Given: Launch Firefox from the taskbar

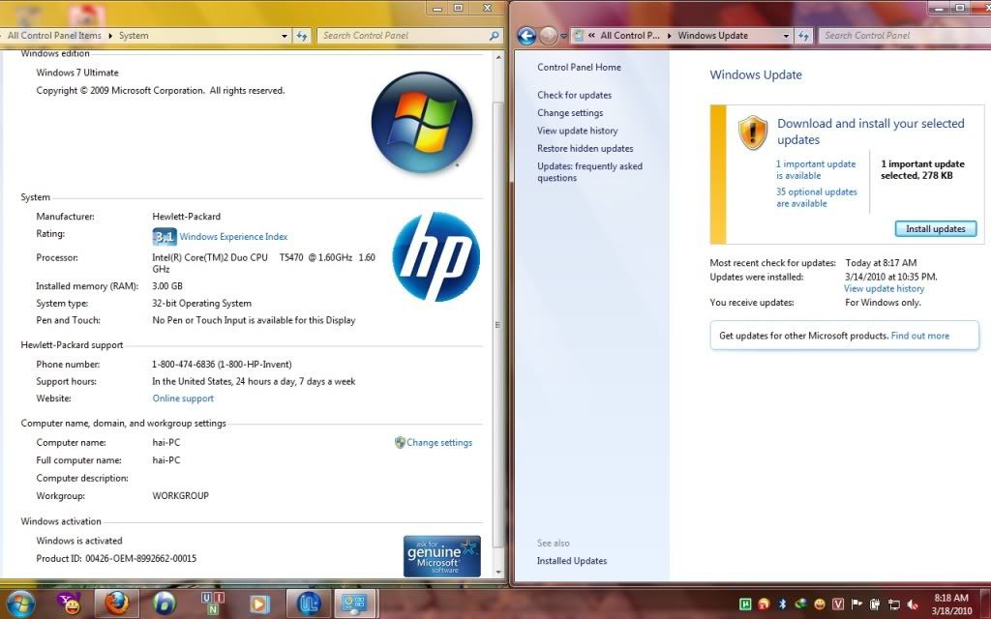Looking at the screenshot, I should tap(117, 603).
